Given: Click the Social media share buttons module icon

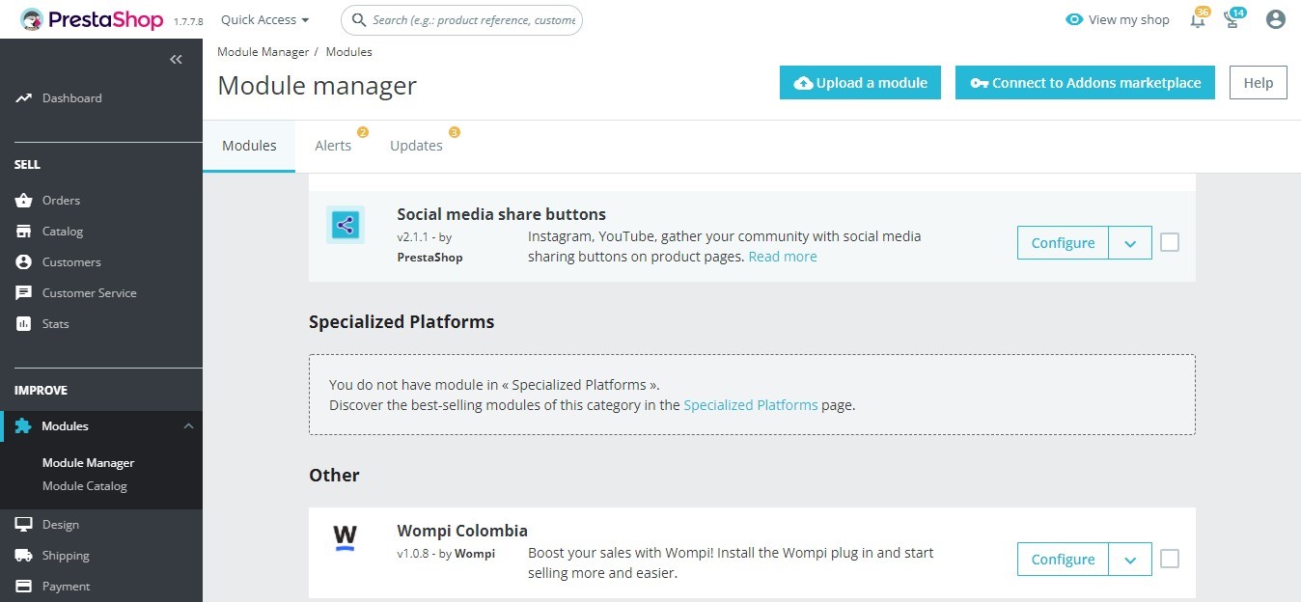Looking at the screenshot, I should click(345, 225).
